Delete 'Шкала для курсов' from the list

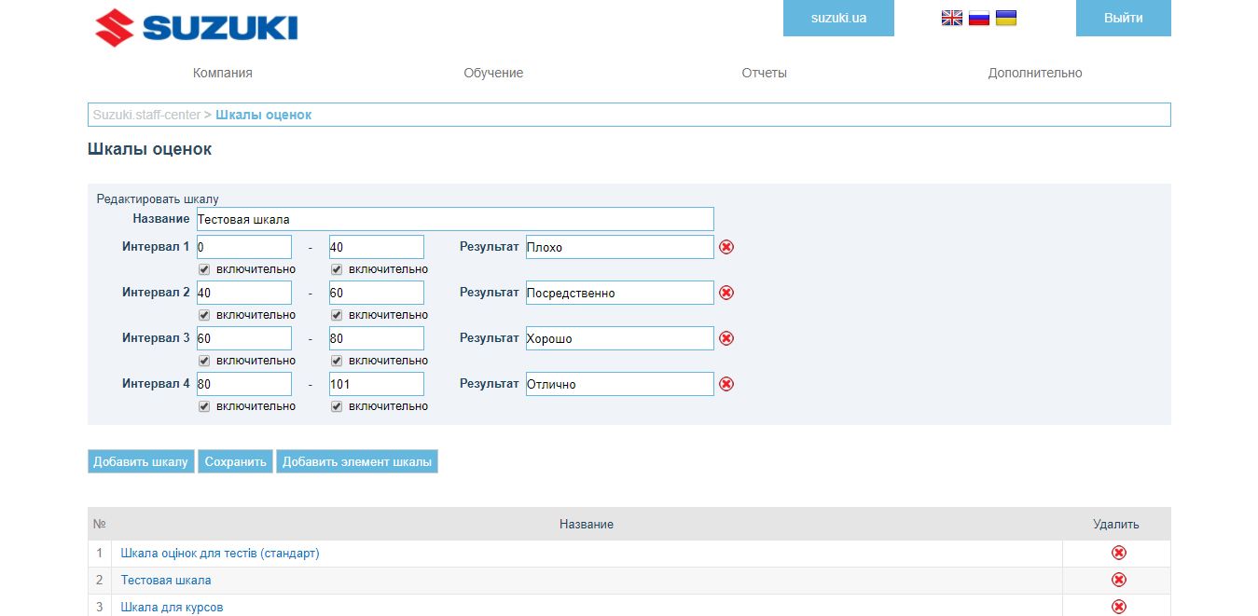pos(1118,607)
